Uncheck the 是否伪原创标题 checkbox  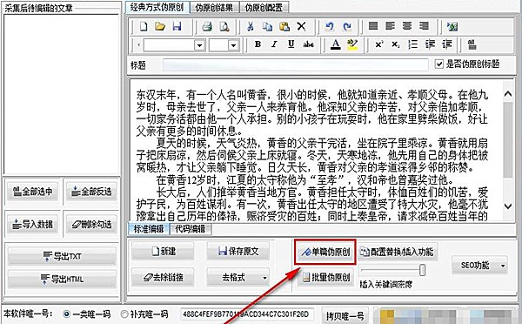click(439, 64)
